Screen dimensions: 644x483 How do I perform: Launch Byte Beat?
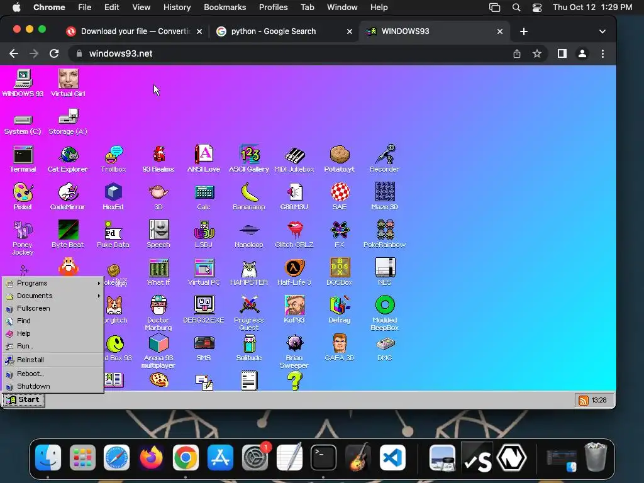pyautogui.click(x=68, y=235)
